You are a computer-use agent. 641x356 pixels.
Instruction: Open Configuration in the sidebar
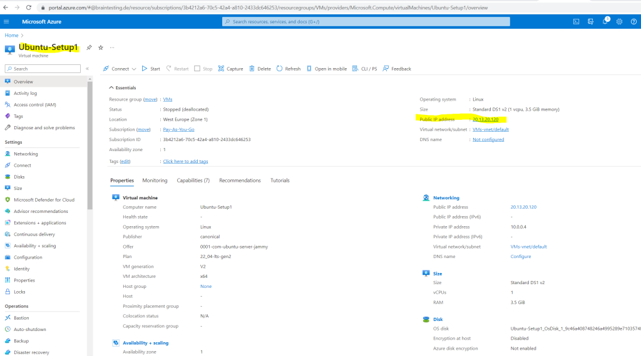[28, 257]
